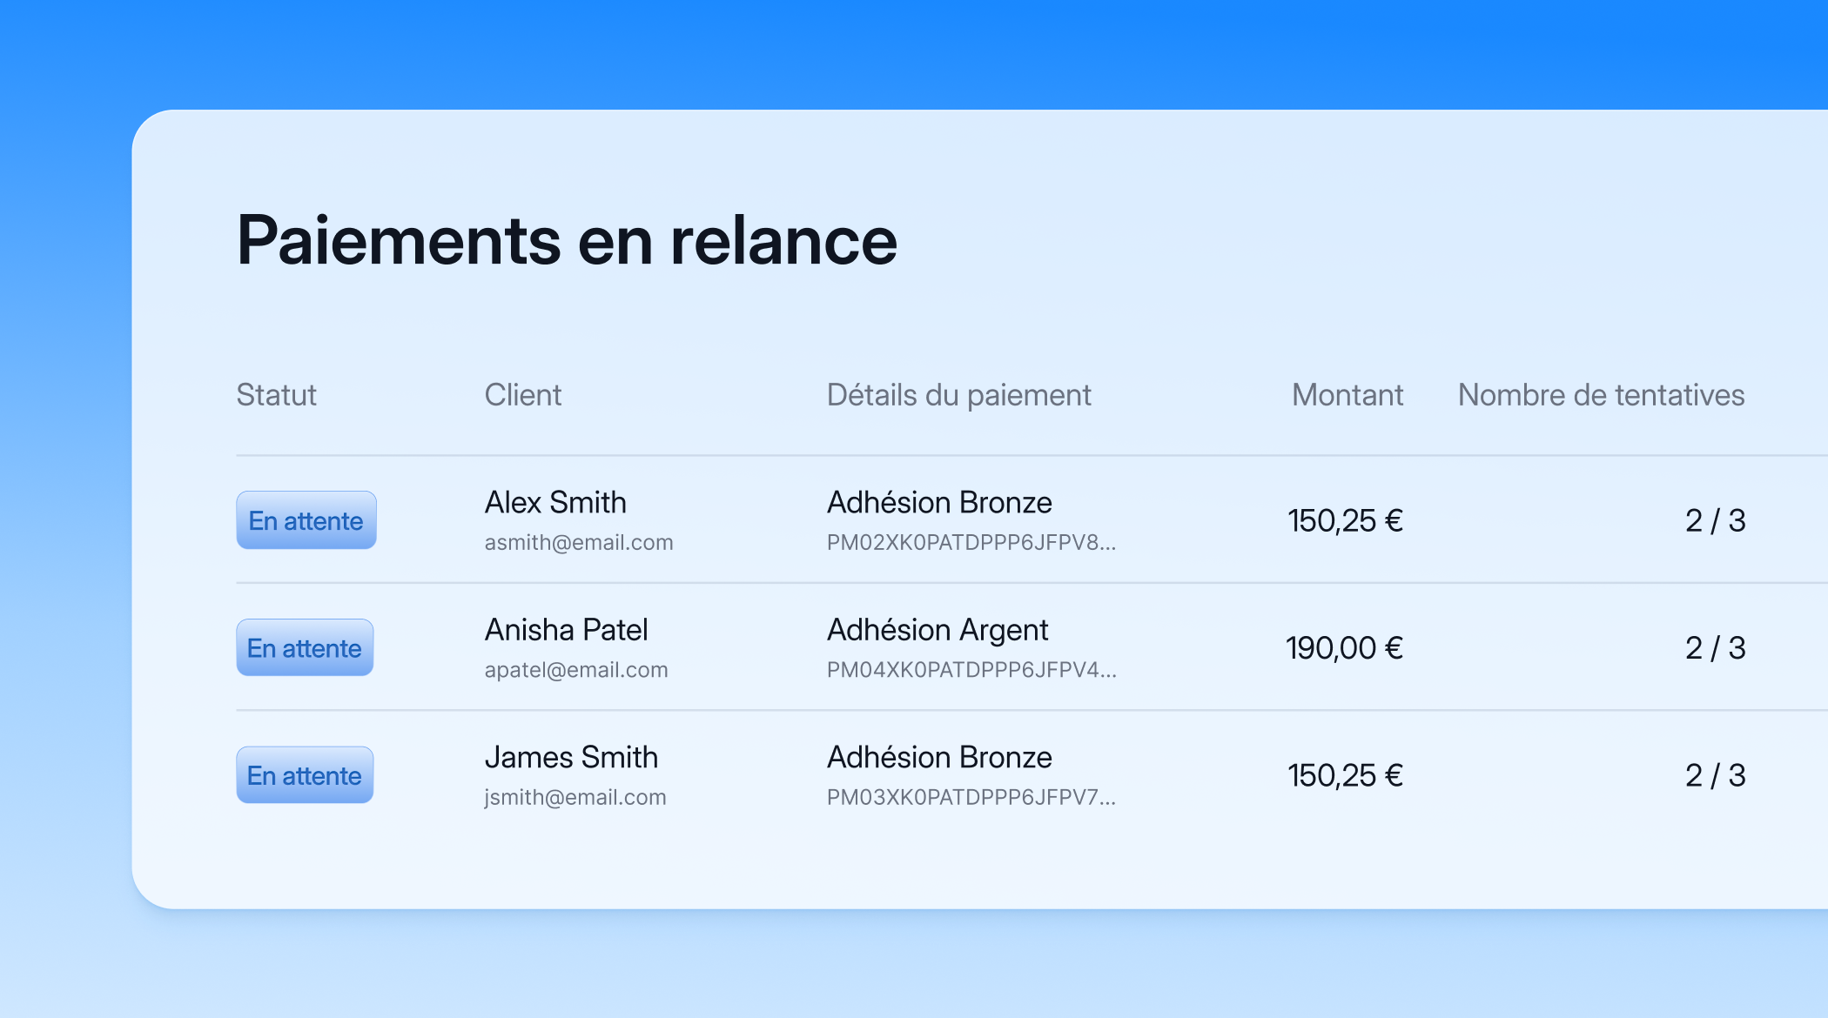Click the En attente badge for James Smith

pos(305,775)
